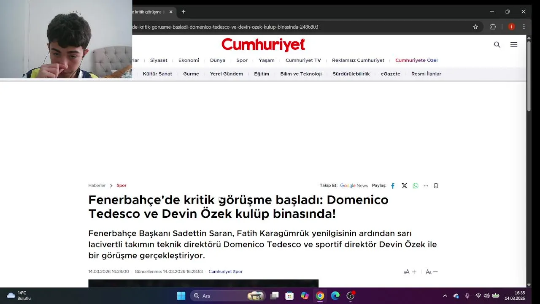This screenshot has width=540, height=304.
Task: Open the battery status tray icon
Action: [496, 296]
